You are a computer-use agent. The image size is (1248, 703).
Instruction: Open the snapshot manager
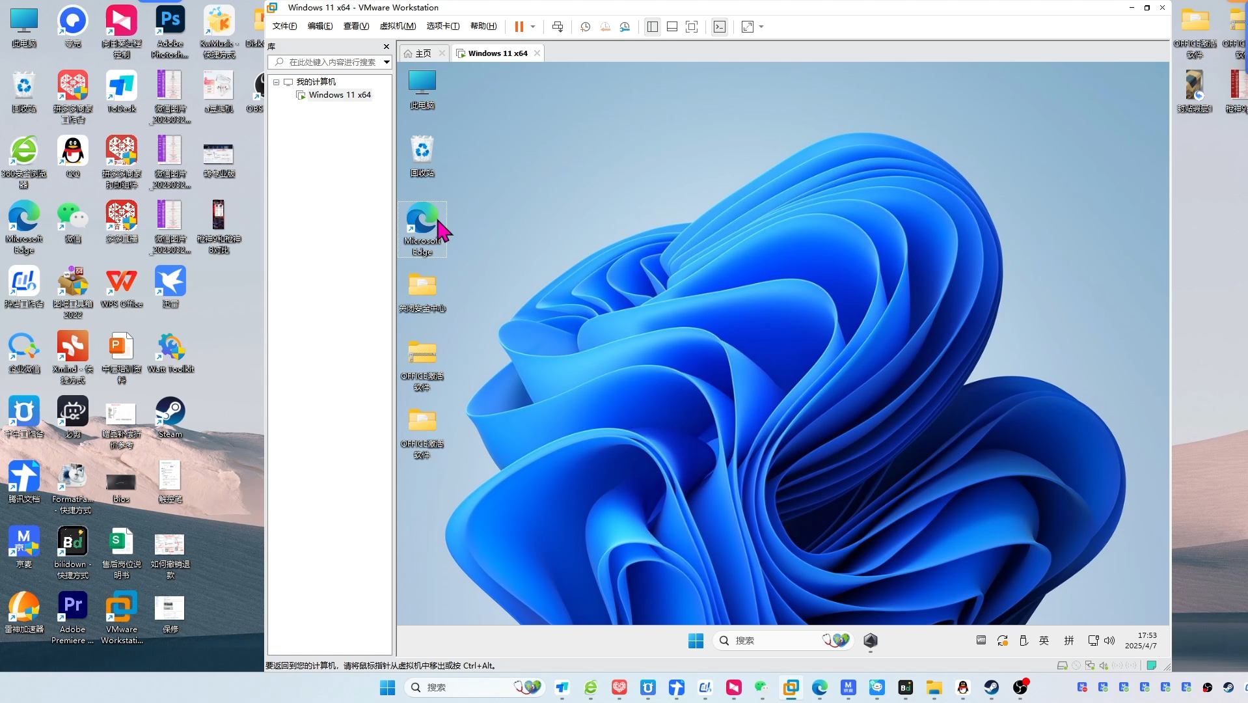point(625,27)
